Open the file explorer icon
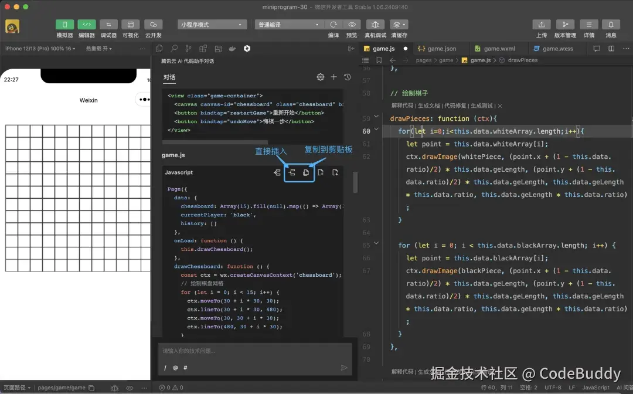This screenshot has height=394, width=633. (159, 49)
